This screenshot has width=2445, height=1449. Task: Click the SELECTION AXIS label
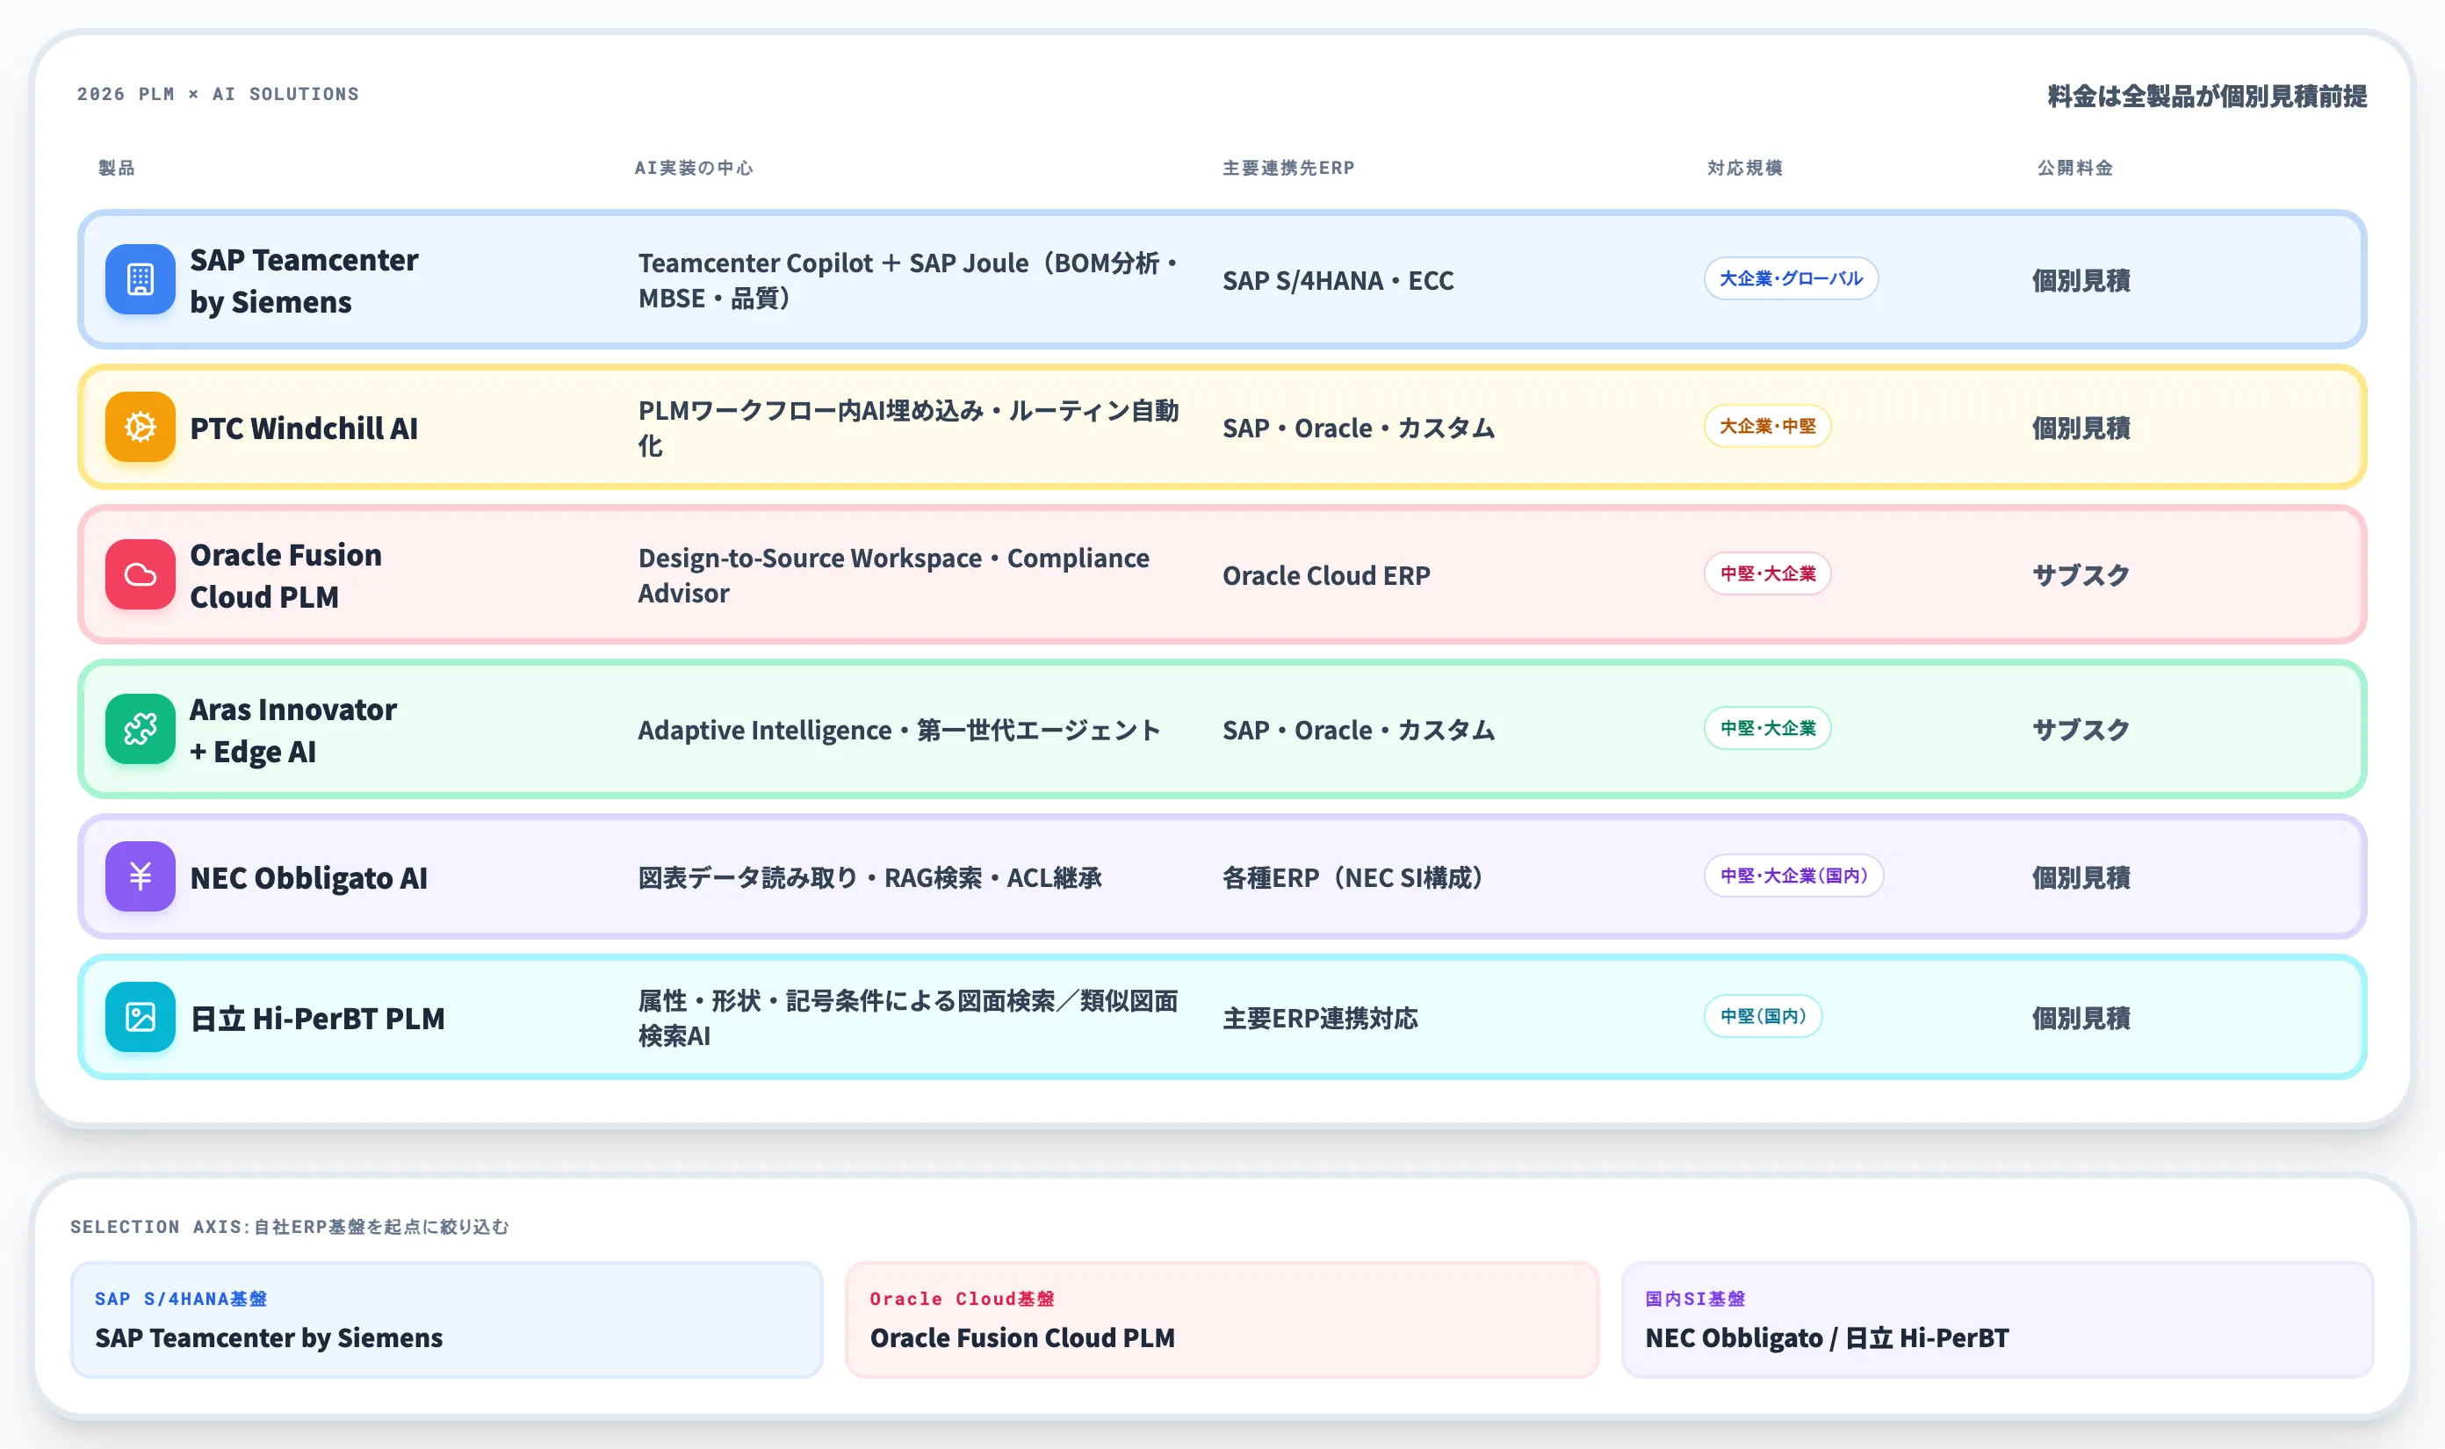pyautogui.click(x=289, y=1226)
